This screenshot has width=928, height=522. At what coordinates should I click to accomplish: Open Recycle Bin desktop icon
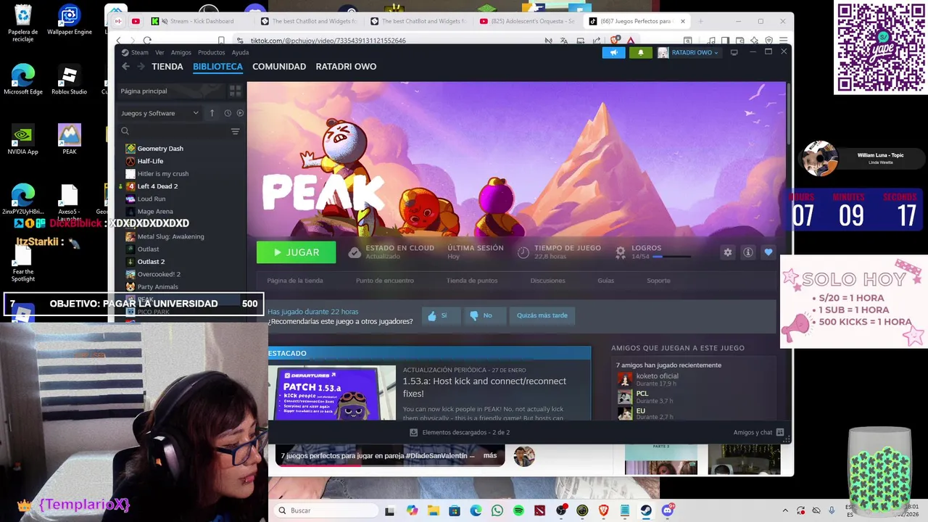[23, 23]
